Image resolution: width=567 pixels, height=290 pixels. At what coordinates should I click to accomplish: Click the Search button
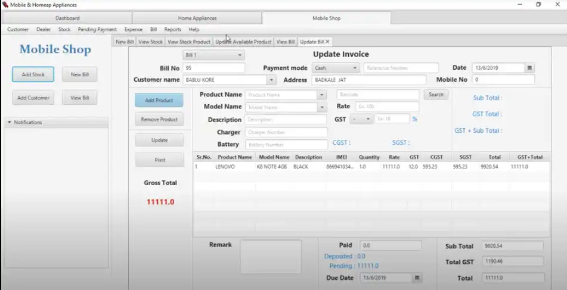tap(436, 95)
